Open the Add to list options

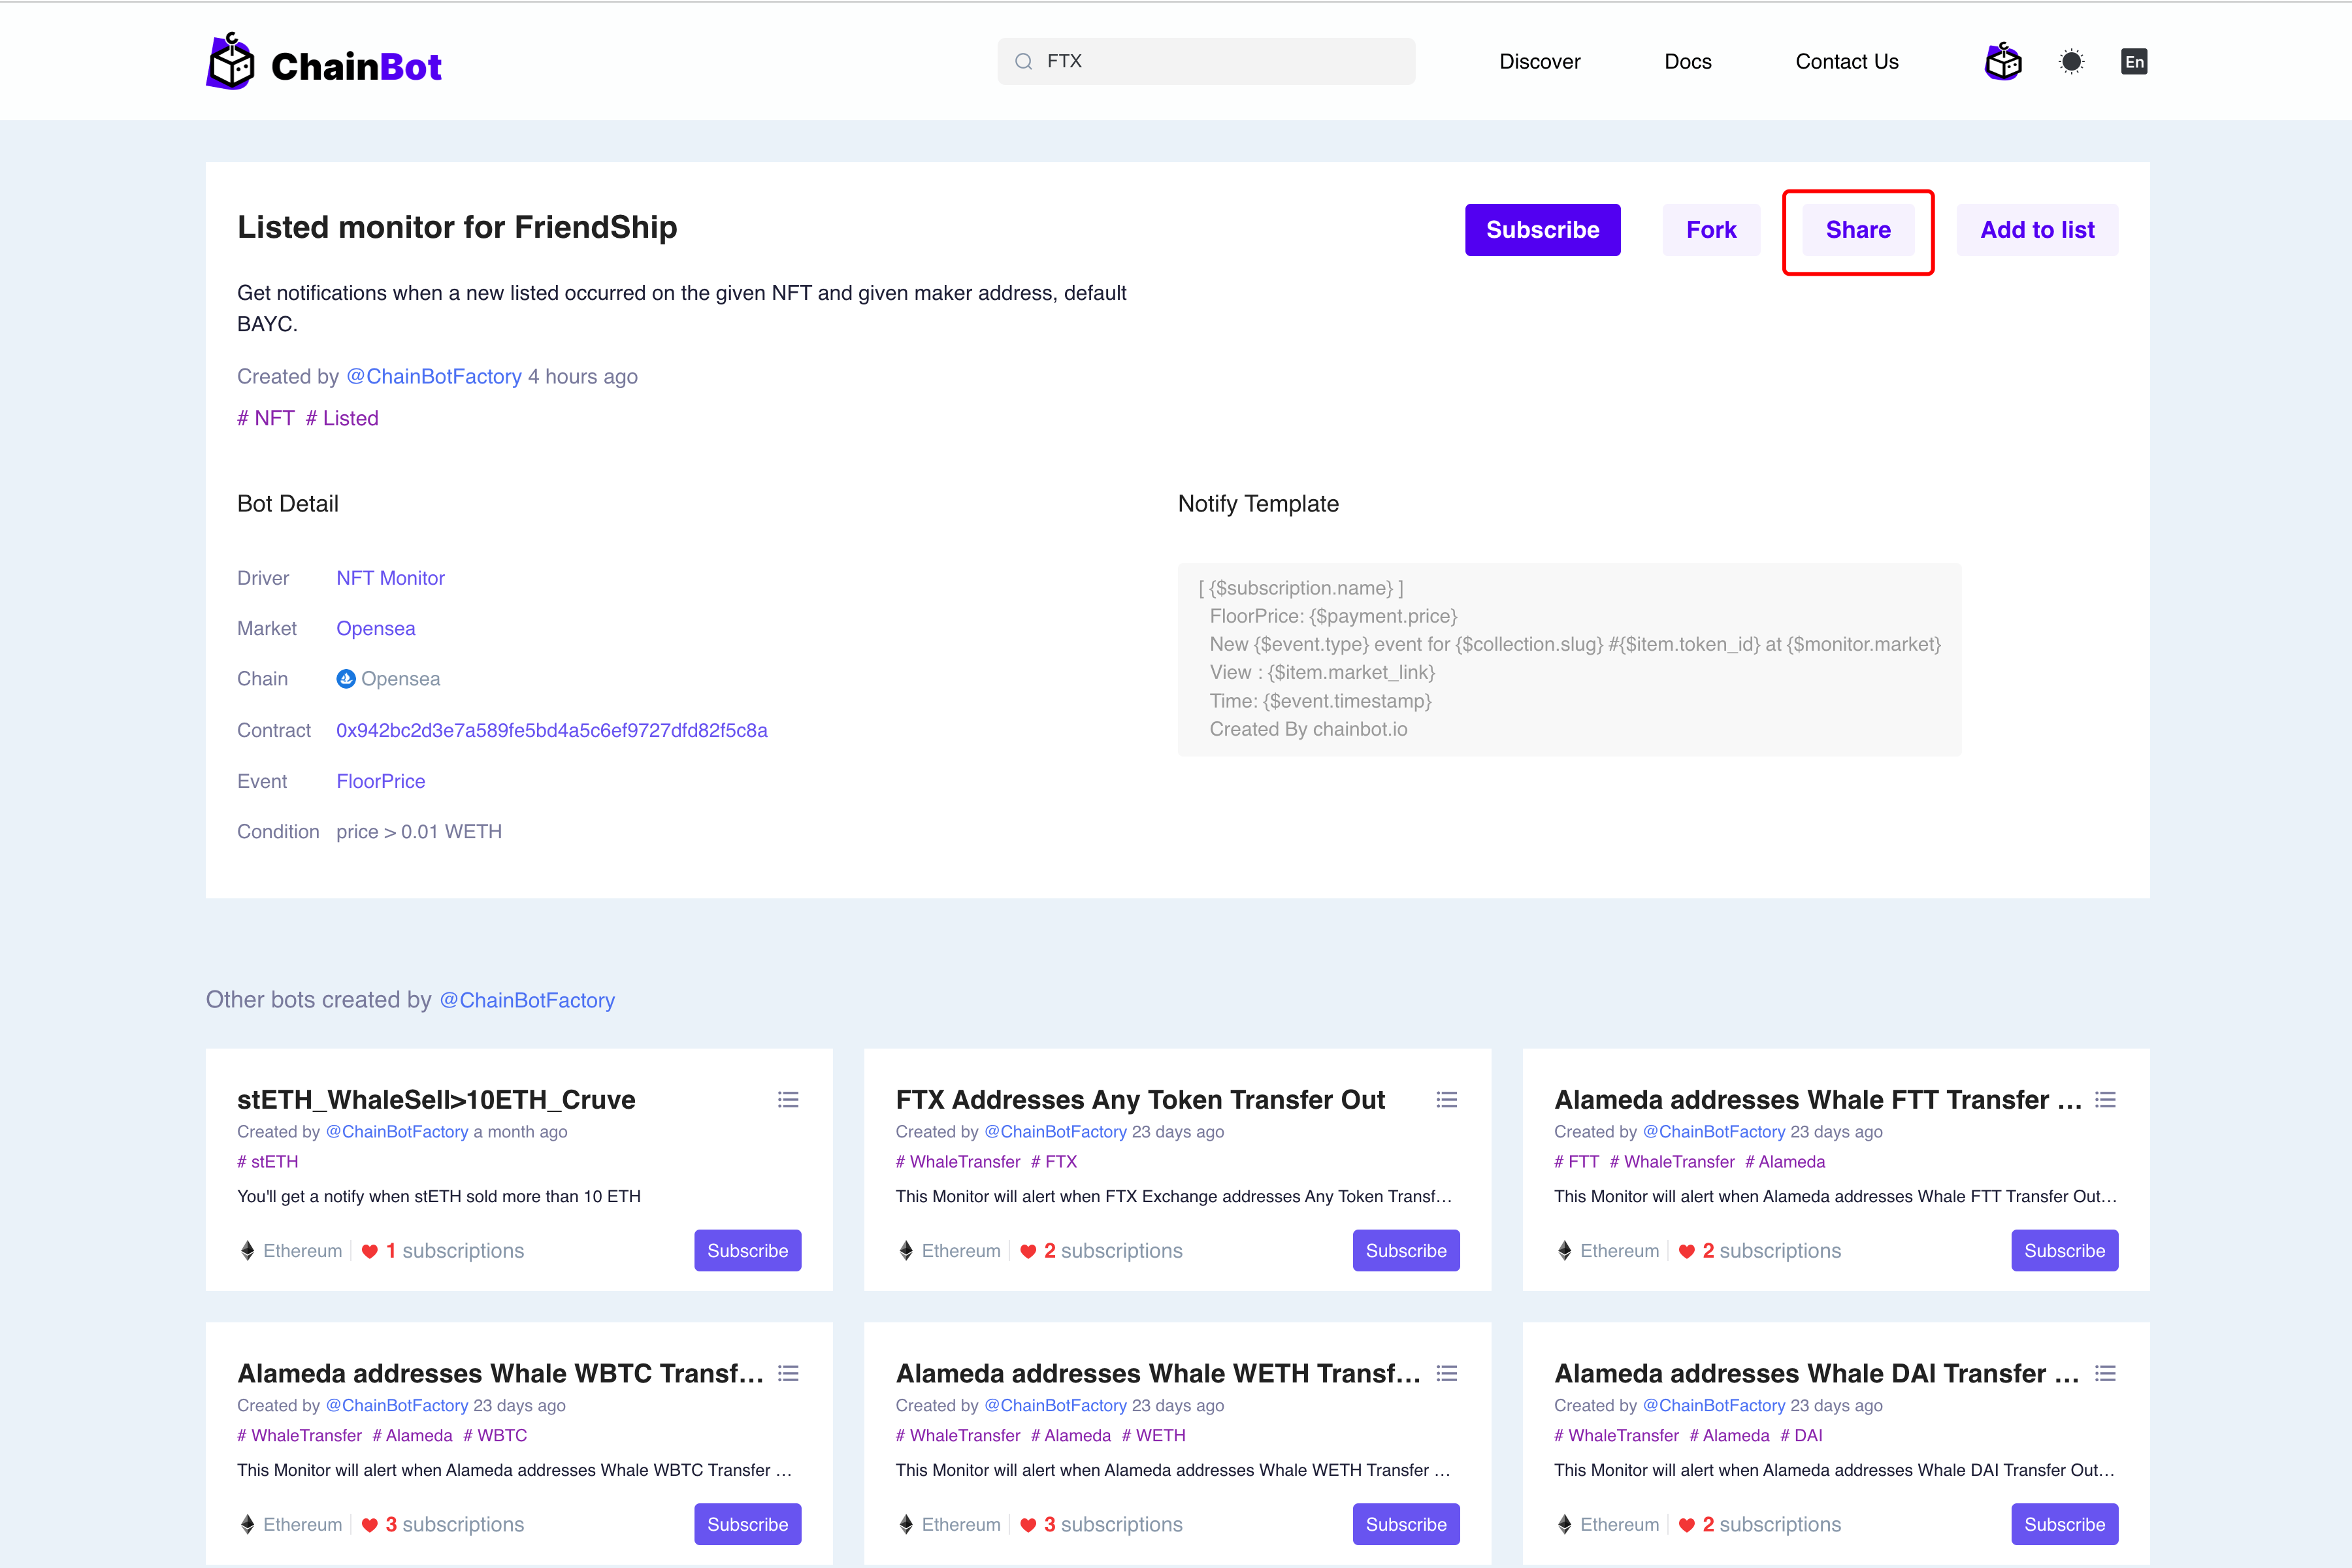coord(2036,230)
